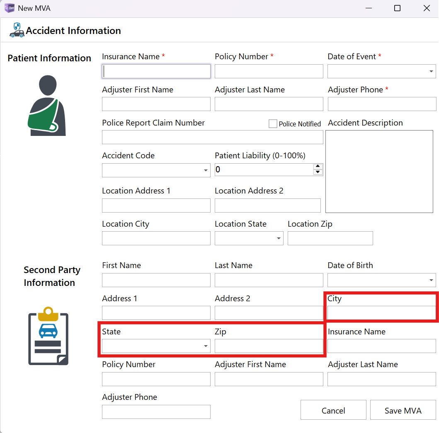Image resolution: width=439 pixels, height=433 pixels.
Task: Click the Location Address 2 field
Action: (x=268, y=206)
